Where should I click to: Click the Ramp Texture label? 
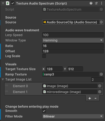click(16, 74)
